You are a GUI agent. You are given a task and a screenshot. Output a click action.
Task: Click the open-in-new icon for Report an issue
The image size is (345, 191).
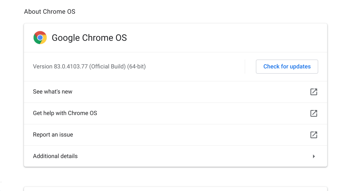[314, 135]
